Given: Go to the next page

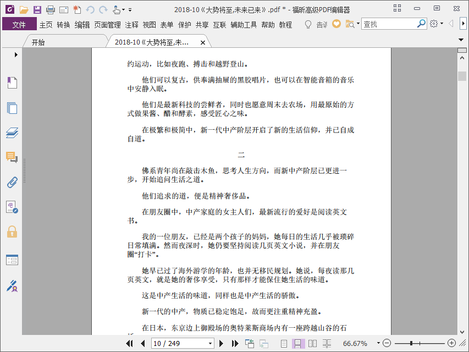Looking at the screenshot, I should (x=222, y=343).
